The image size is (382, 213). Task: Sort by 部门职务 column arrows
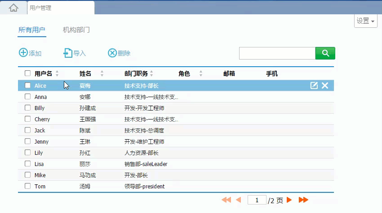[151, 73]
